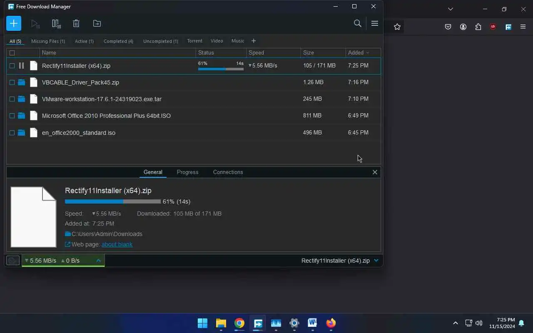533x333 pixels.
Task: Open Firefox account icon
Action: coord(463,27)
